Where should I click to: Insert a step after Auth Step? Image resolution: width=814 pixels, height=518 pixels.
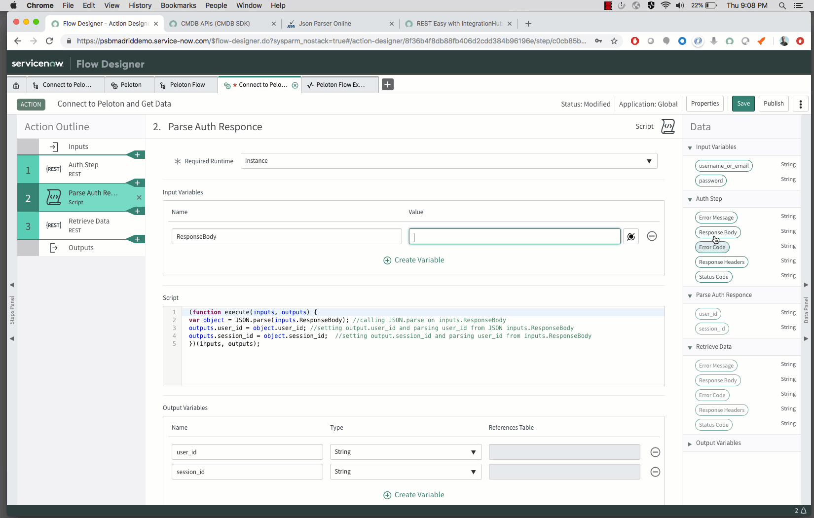[137, 183]
